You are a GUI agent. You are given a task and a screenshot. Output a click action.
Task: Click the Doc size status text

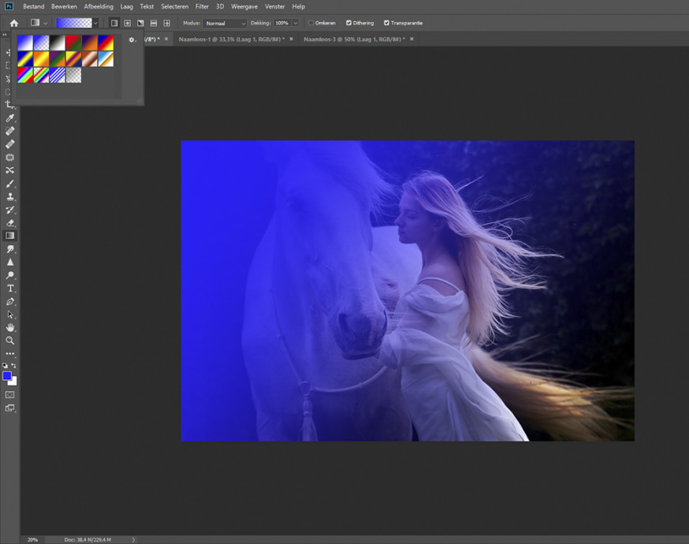88,539
